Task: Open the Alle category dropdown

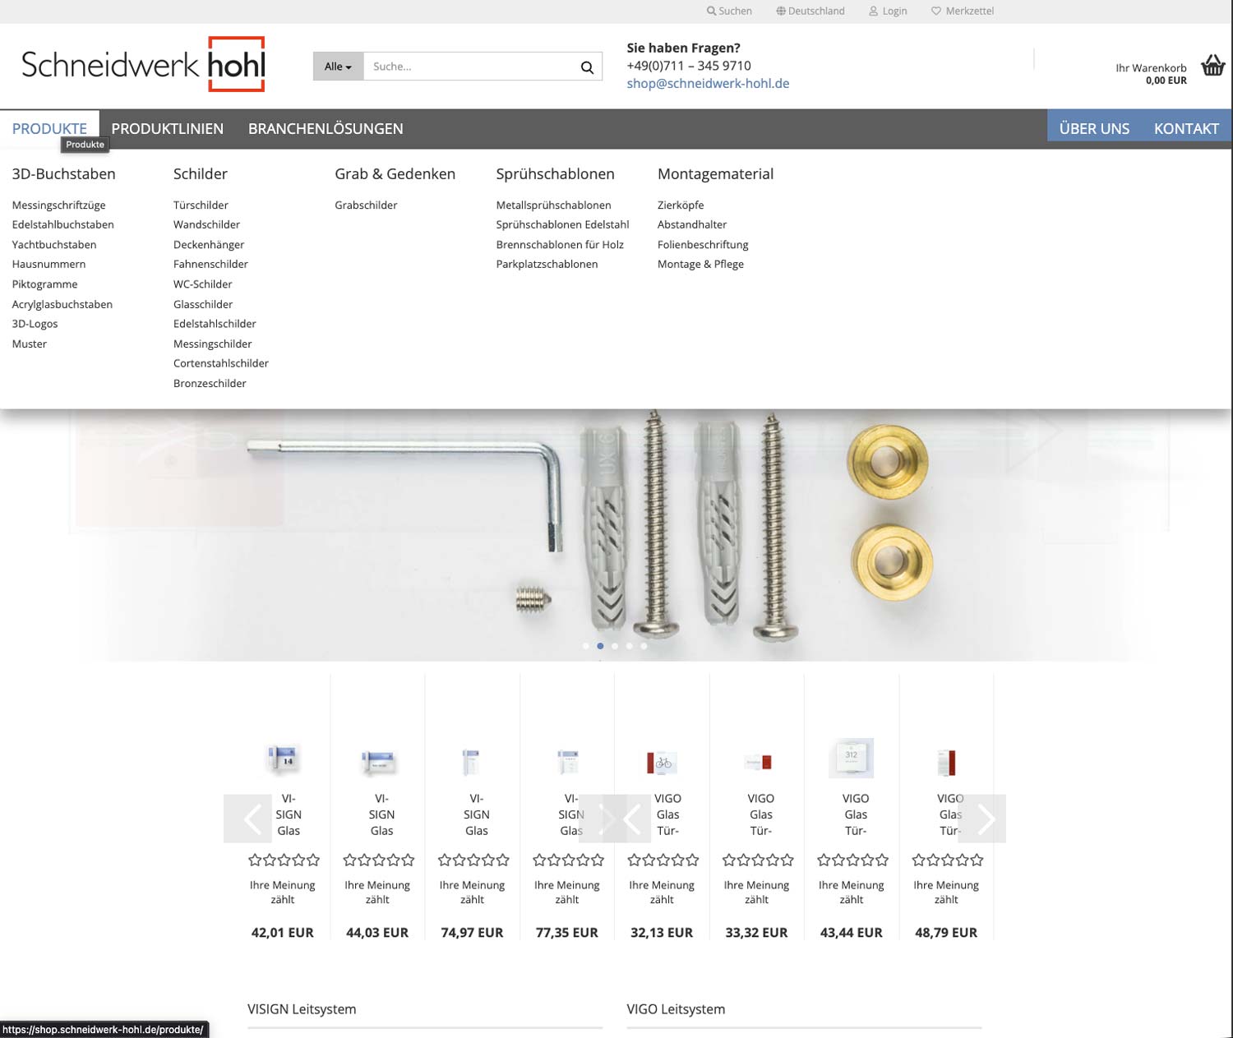Action: pyautogui.click(x=338, y=67)
